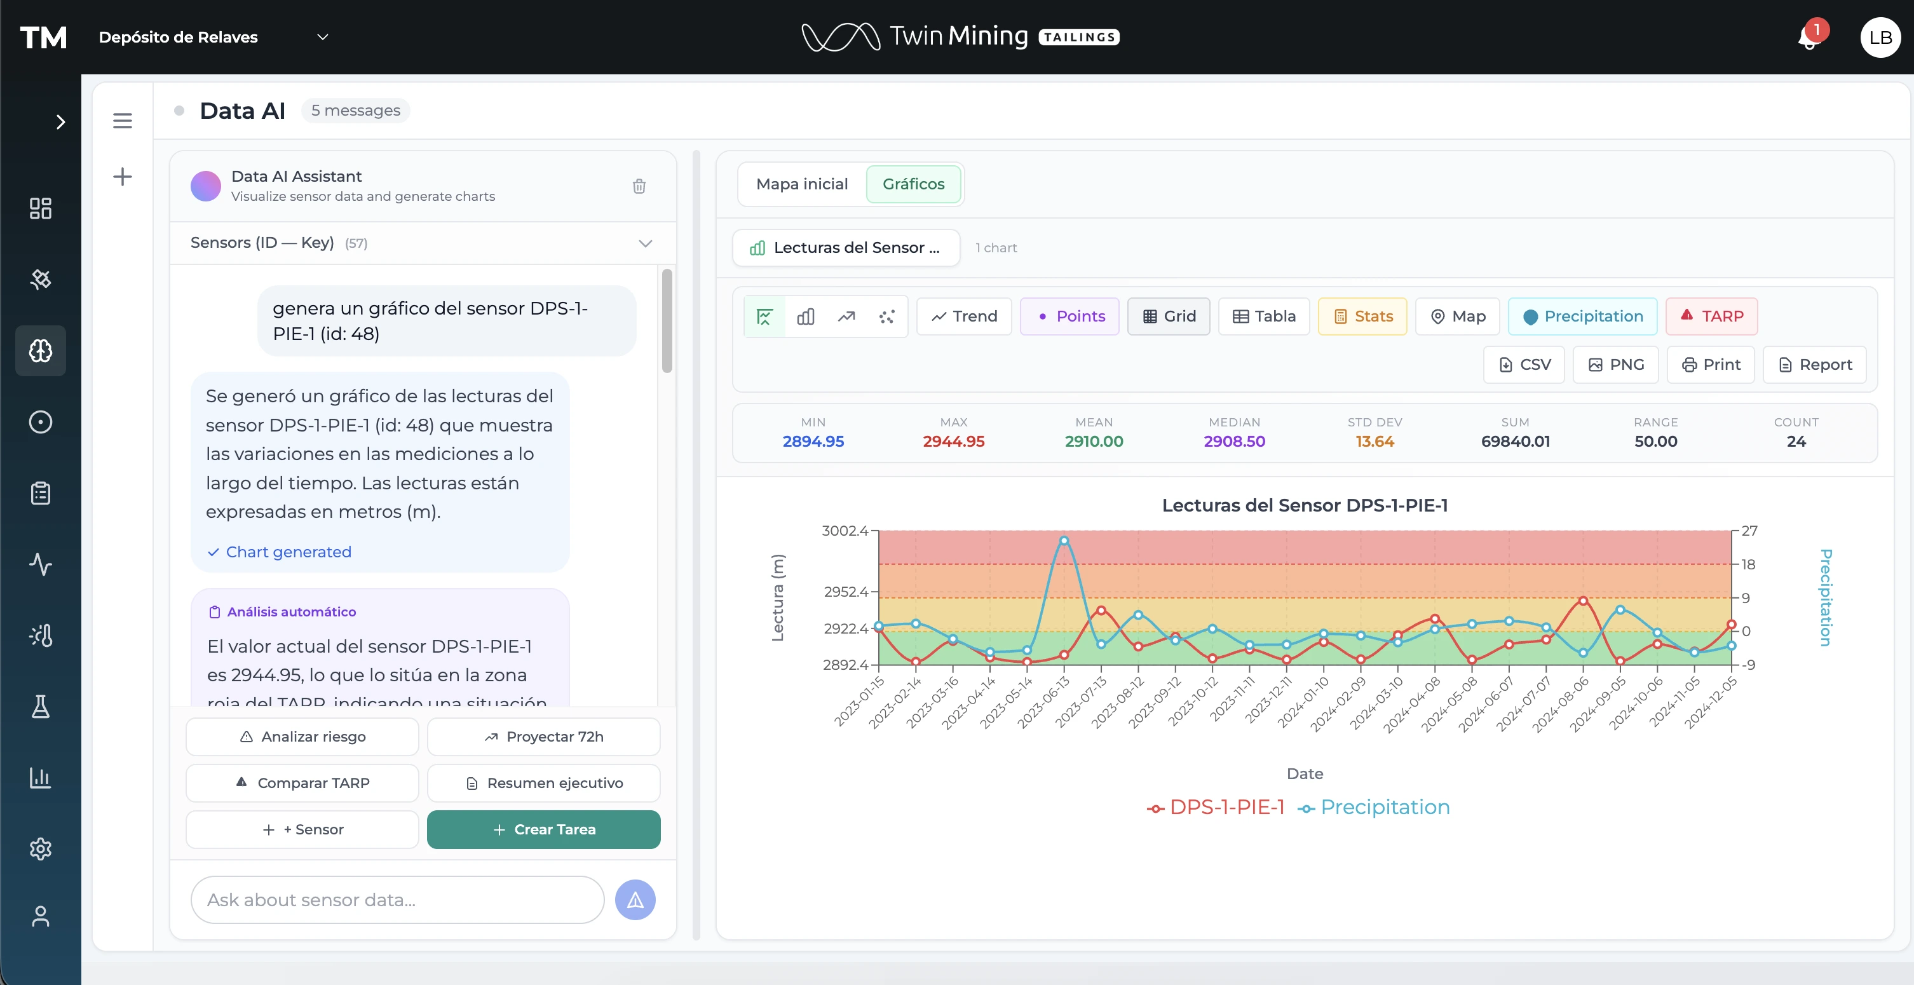
Task: Select the scatter chart type icon
Action: (x=886, y=317)
